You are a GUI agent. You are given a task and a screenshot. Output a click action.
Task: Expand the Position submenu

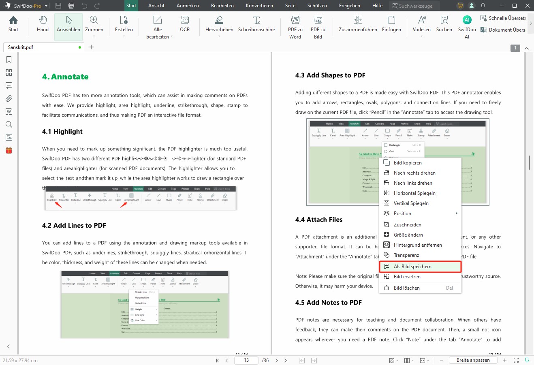click(420, 213)
